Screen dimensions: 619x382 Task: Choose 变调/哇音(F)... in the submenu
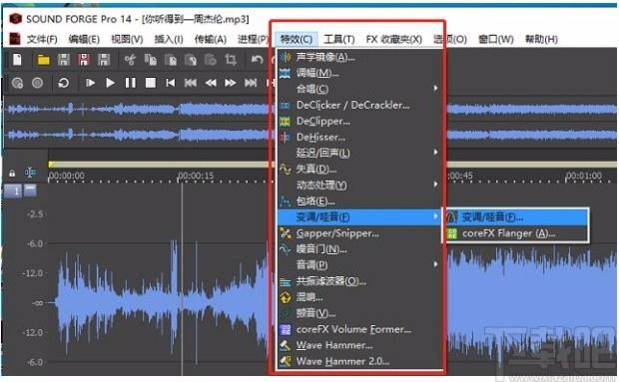[x=517, y=216]
